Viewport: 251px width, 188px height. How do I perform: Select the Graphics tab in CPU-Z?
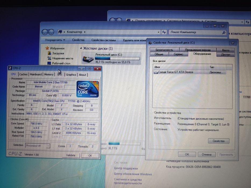click(x=71, y=75)
